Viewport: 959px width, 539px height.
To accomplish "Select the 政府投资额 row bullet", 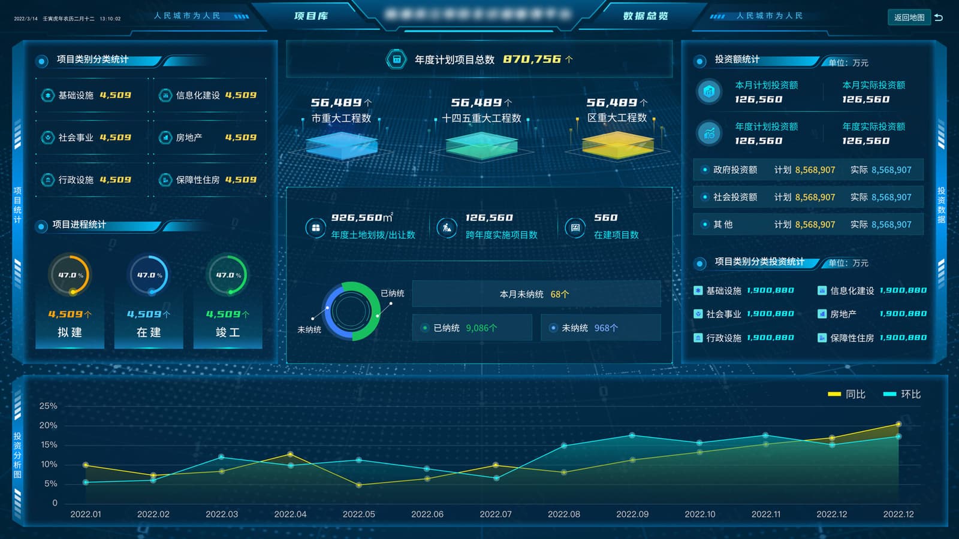I will click(x=705, y=169).
